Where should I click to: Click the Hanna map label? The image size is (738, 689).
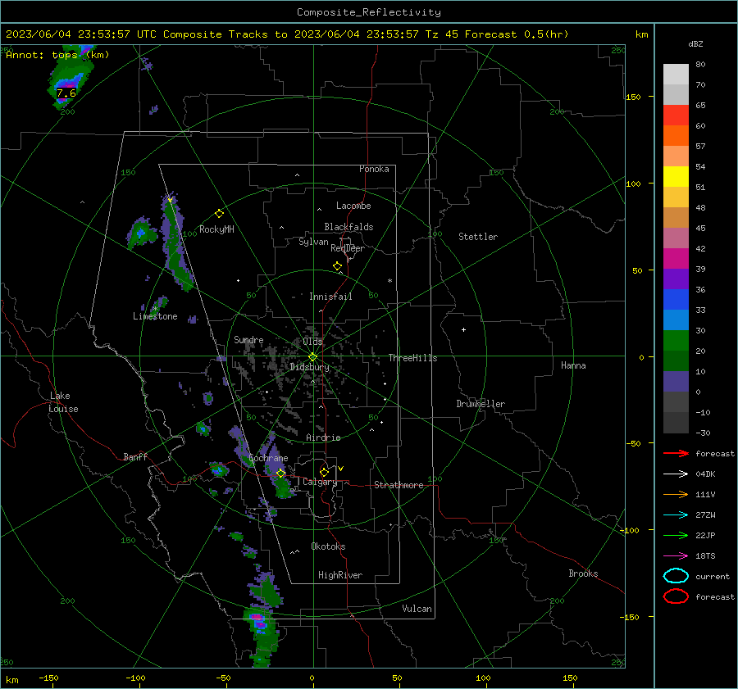click(573, 365)
